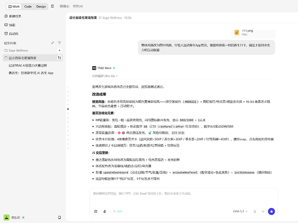Stop generation with the purple button

click(271, 211)
